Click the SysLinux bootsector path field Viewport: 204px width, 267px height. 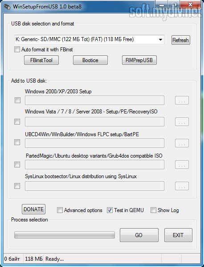(x=94, y=186)
